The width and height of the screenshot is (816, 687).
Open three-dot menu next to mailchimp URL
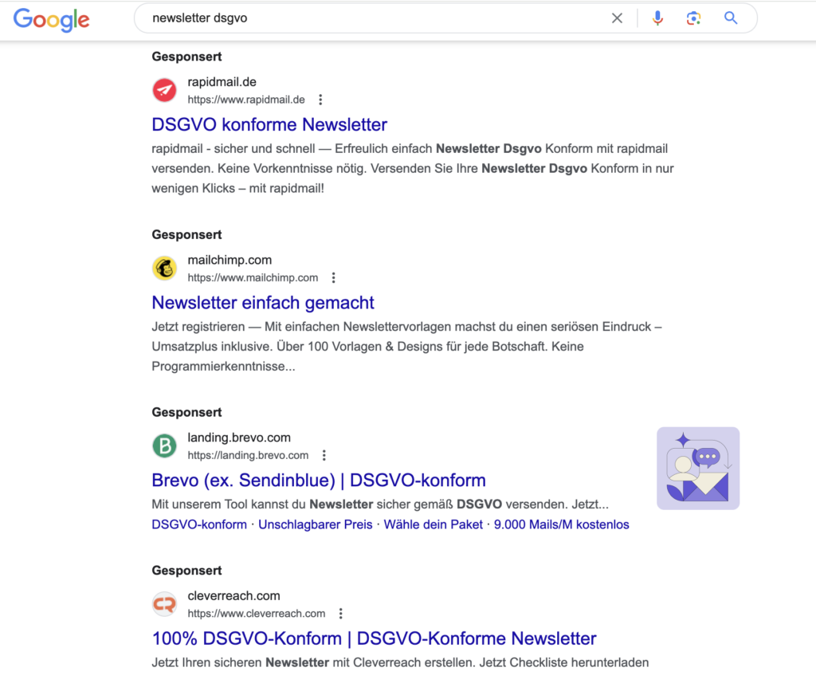click(333, 278)
